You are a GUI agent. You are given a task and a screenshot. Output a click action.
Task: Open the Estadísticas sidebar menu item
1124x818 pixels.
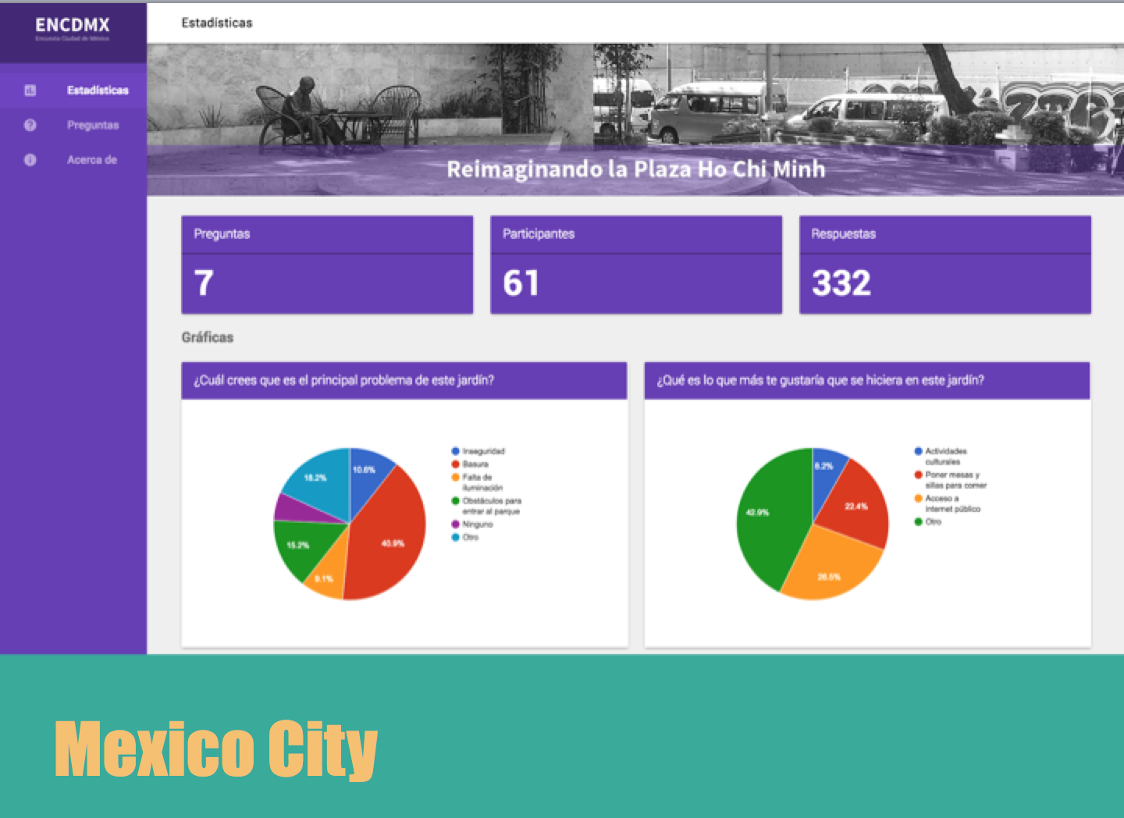[97, 91]
